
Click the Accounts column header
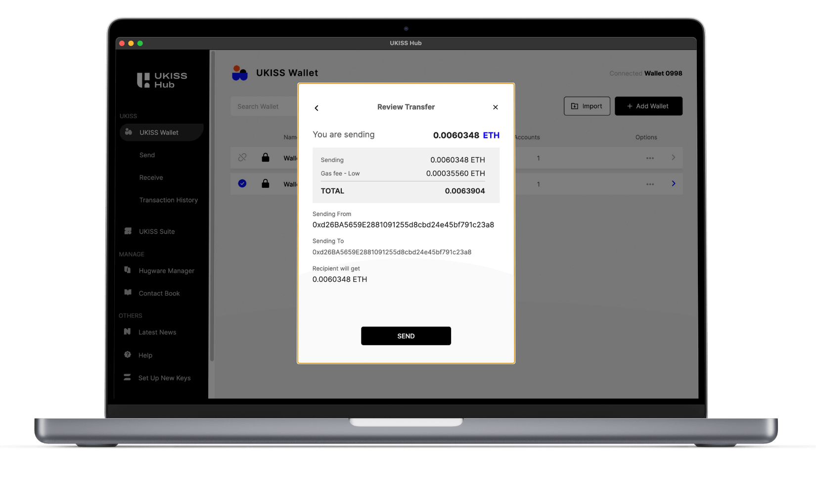(527, 137)
